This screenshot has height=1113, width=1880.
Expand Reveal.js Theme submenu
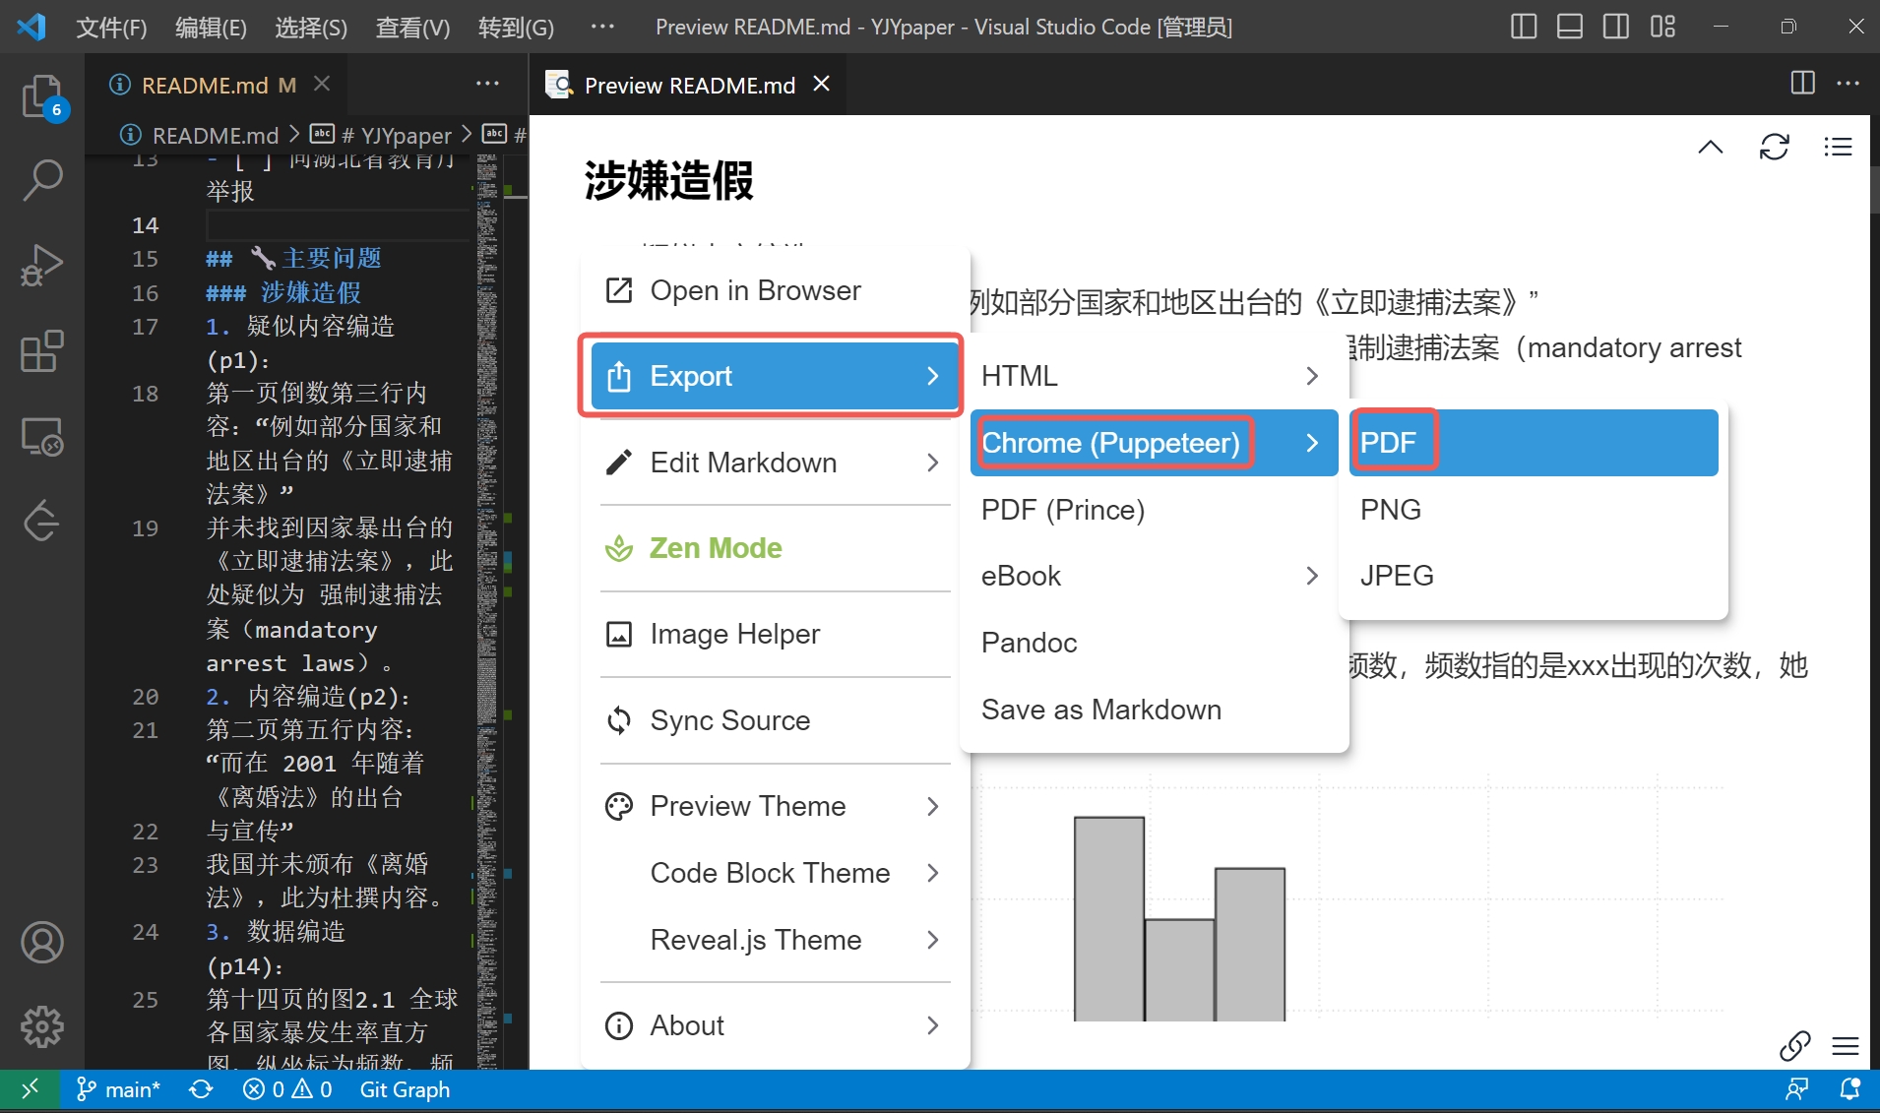pyautogui.click(x=775, y=940)
